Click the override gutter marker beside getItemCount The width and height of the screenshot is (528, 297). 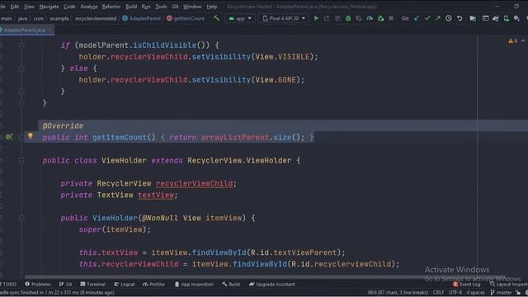pyautogui.click(x=8, y=137)
